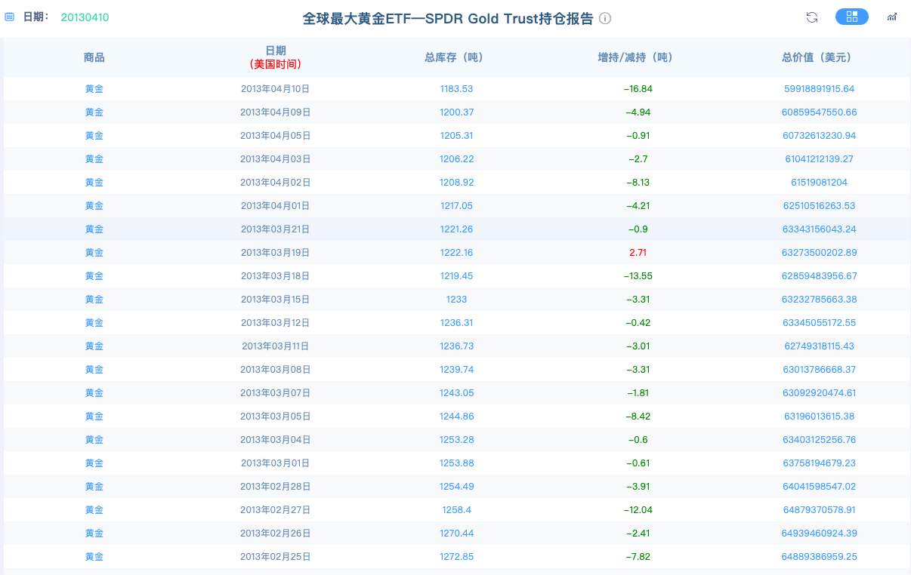Click the change value -4.94
The image size is (911, 575).
[x=638, y=112]
